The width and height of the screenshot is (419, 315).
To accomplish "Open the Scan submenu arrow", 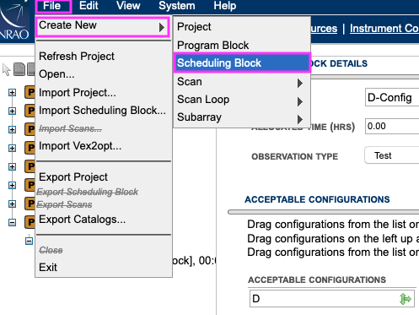I will 300,83.
